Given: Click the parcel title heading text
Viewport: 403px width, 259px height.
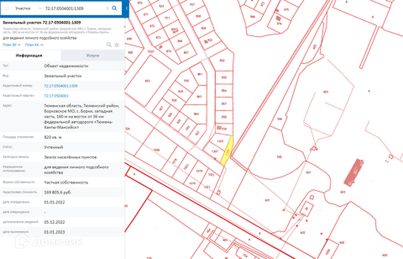Looking at the screenshot, I should pos(42,23).
